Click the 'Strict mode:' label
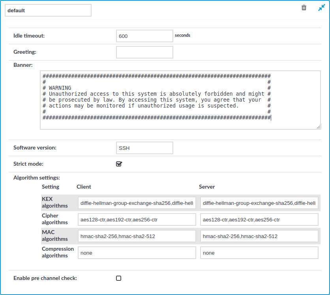Viewport: 330px width, 295px height. click(28, 164)
